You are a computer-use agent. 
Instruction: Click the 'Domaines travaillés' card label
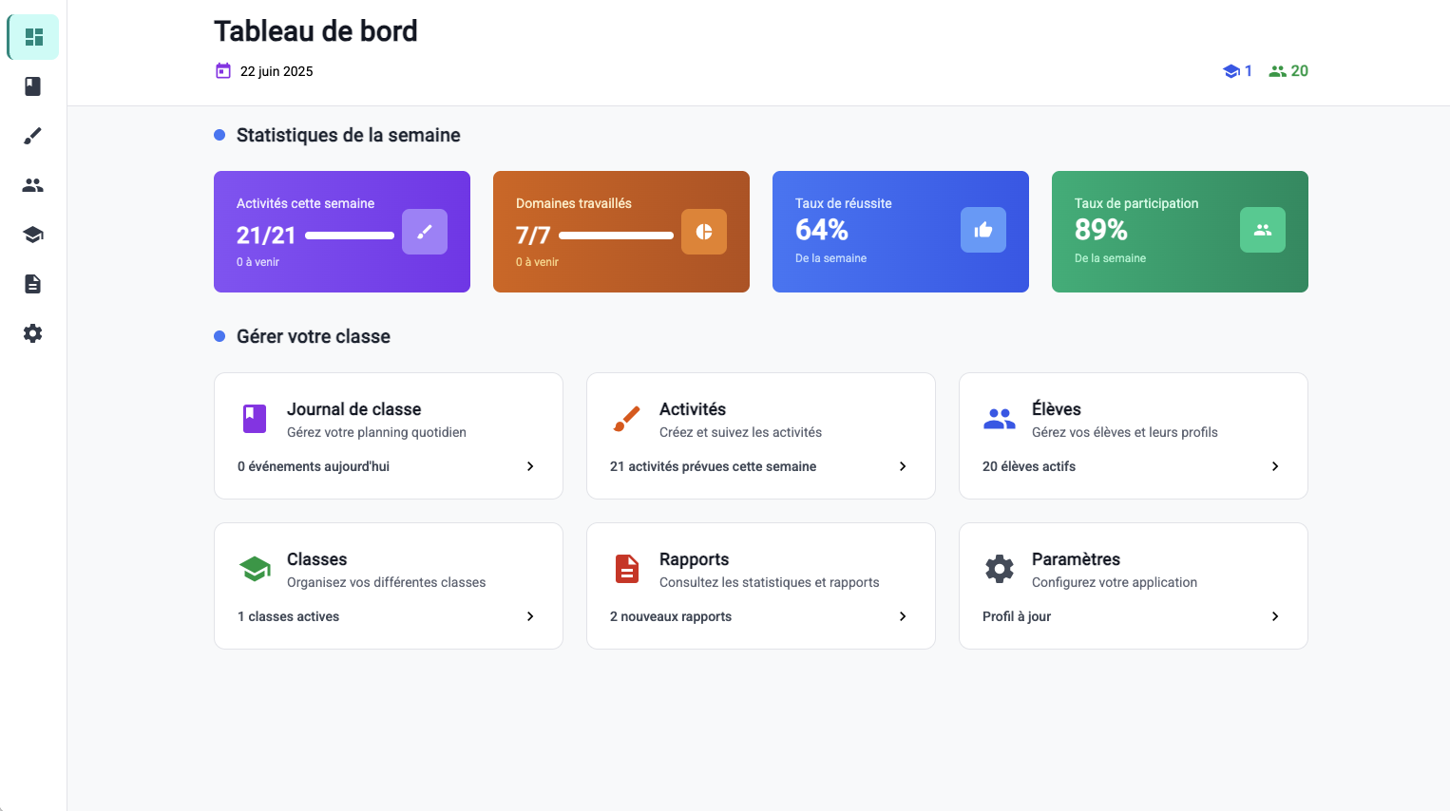574,203
